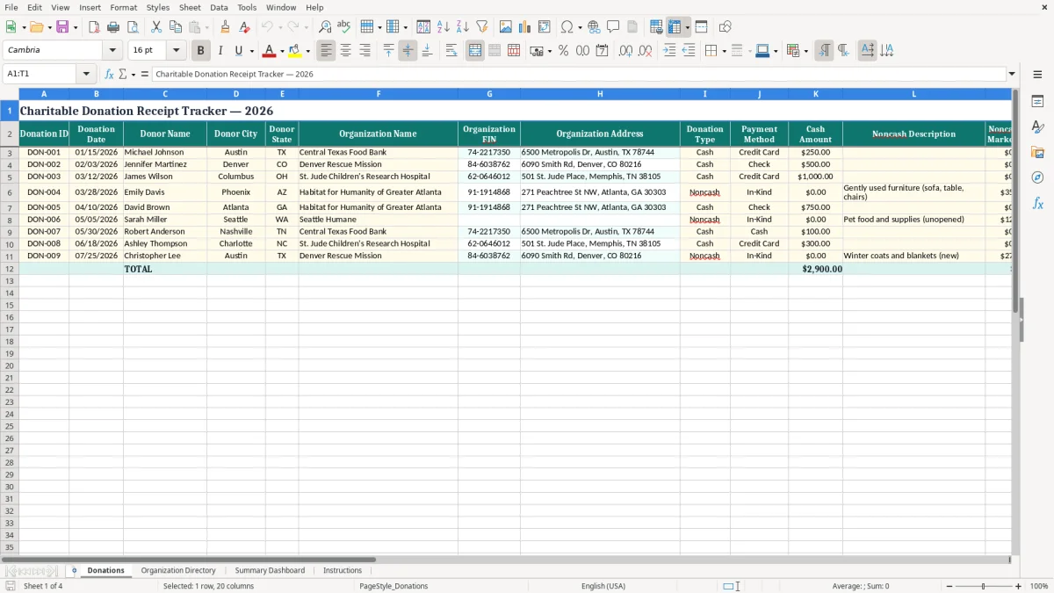
Task: Open the font color dropdown arrow
Action: 282,51
